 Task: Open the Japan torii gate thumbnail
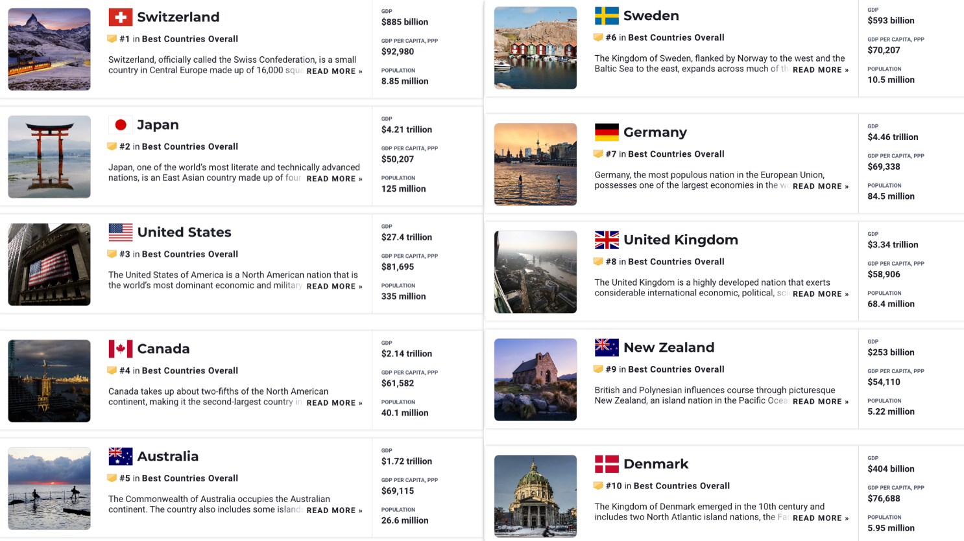click(x=49, y=157)
